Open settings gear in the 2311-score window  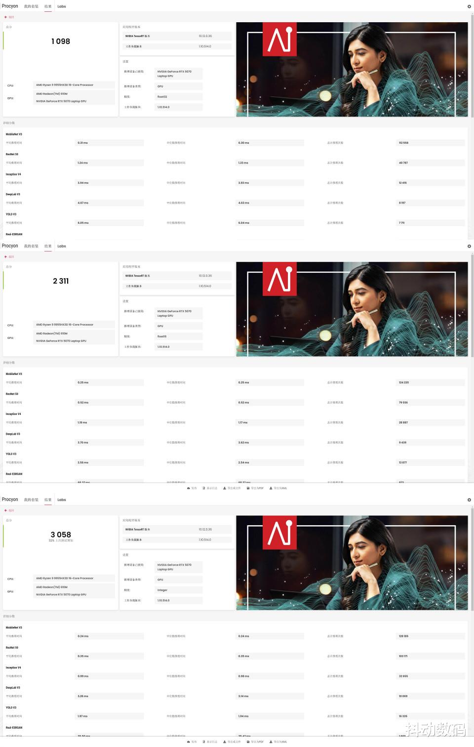point(469,246)
